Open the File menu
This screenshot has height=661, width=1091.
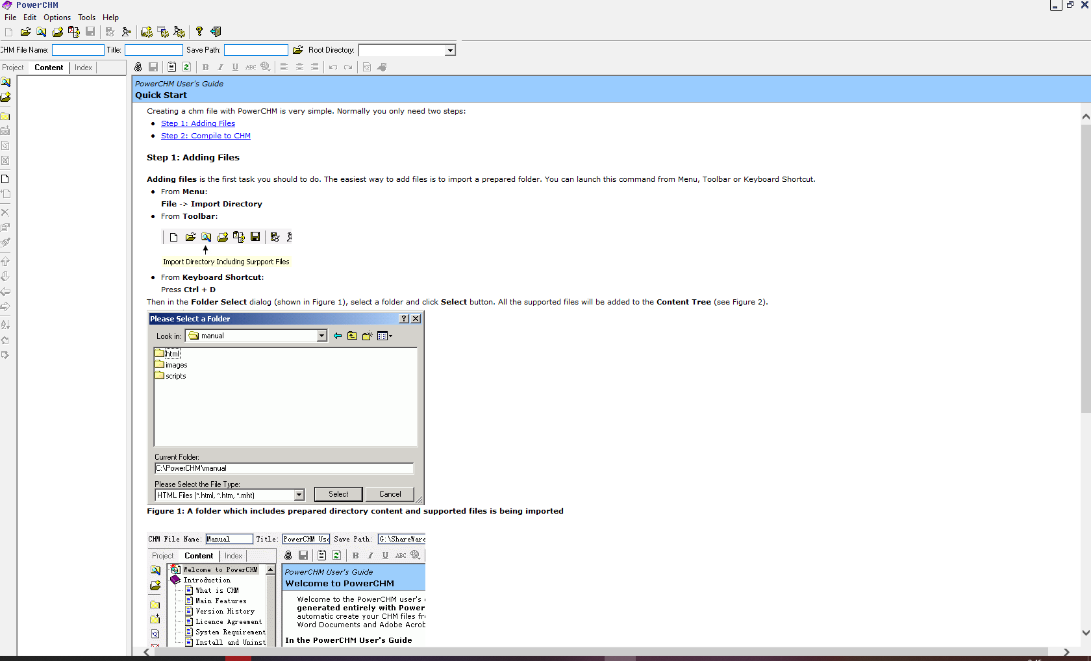[10, 18]
